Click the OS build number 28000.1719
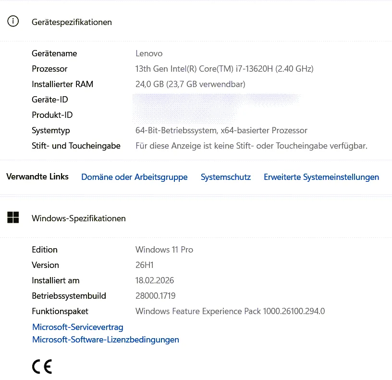Viewport: 392px width, 380px height. (x=159, y=296)
